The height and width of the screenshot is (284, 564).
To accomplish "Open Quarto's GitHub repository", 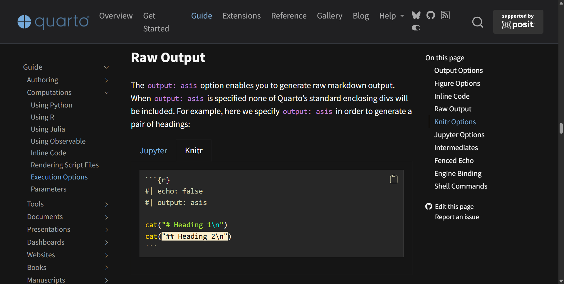I will pos(430,15).
